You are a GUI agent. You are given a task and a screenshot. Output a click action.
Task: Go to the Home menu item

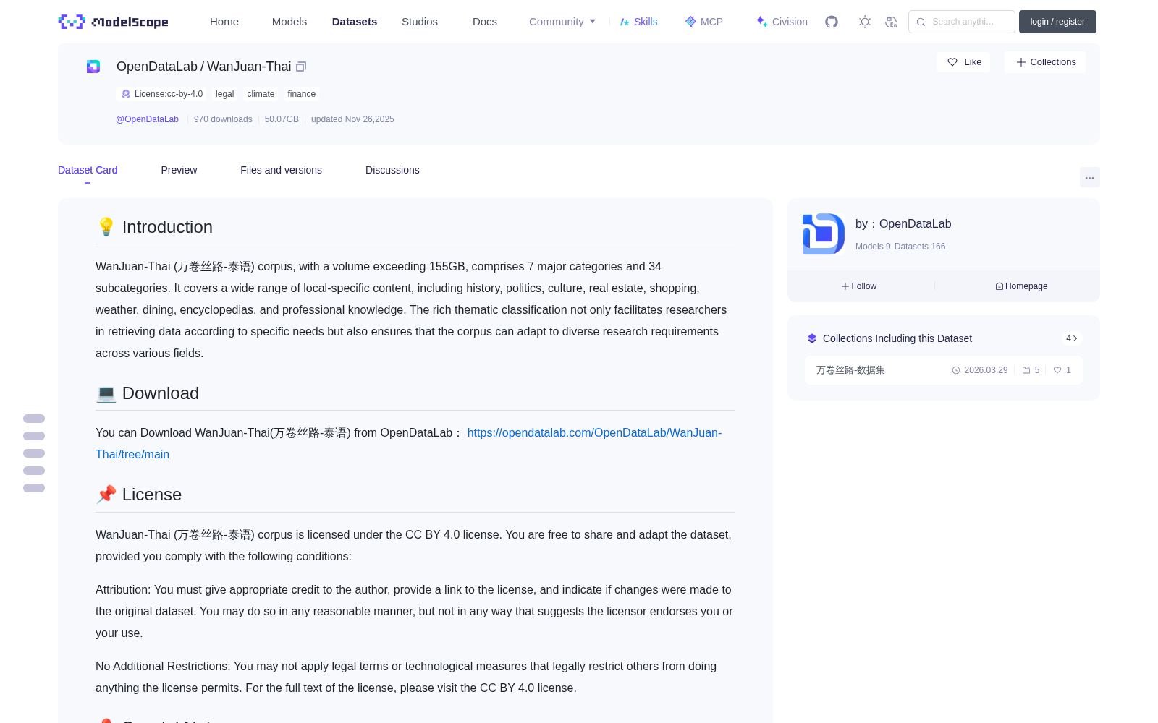224,22
